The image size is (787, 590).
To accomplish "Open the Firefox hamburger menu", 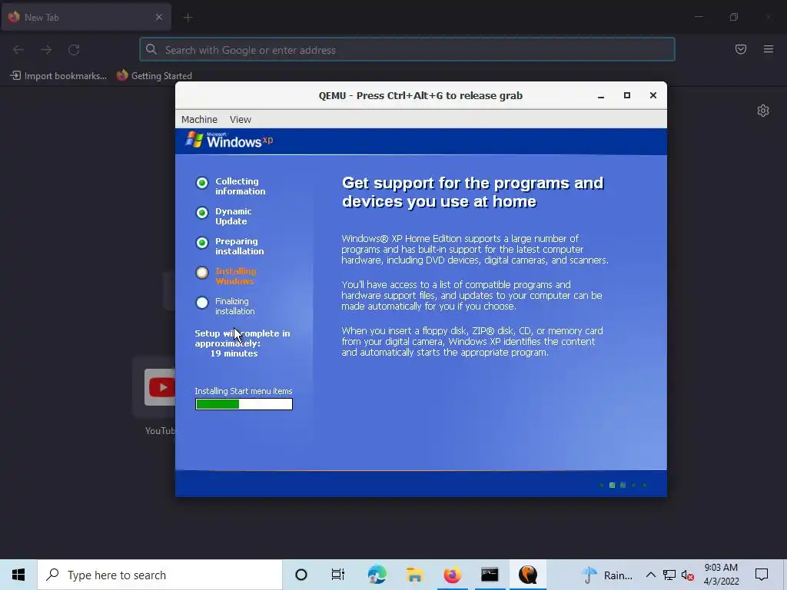I will (769, 49).
